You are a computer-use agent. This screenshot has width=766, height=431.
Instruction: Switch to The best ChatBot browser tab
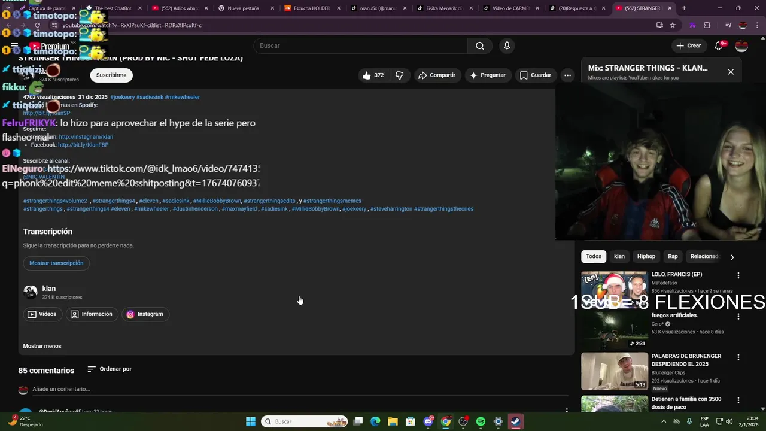click(113, 8)
